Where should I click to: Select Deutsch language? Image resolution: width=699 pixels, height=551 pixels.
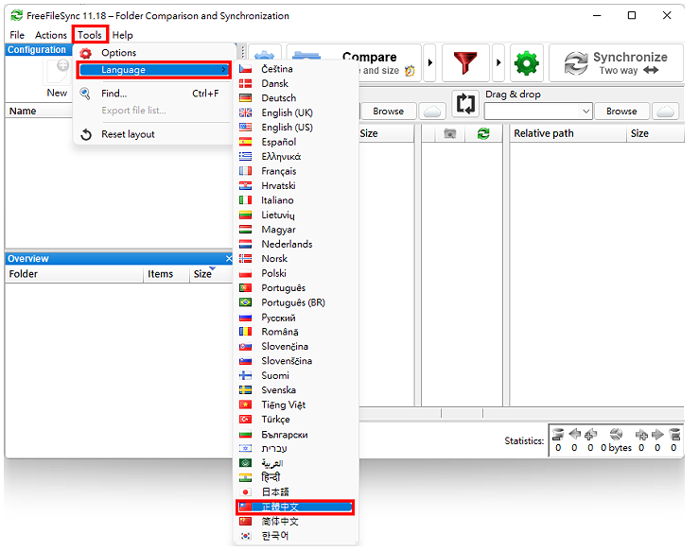pos(296,98)
